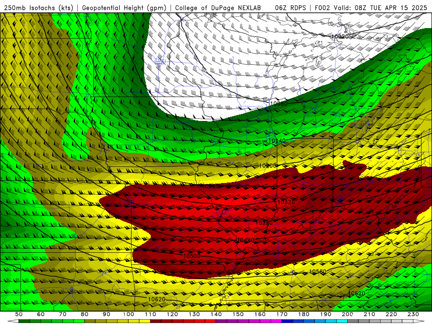Click the 190 tick label on color scale
432x324 pixels.
326,314
